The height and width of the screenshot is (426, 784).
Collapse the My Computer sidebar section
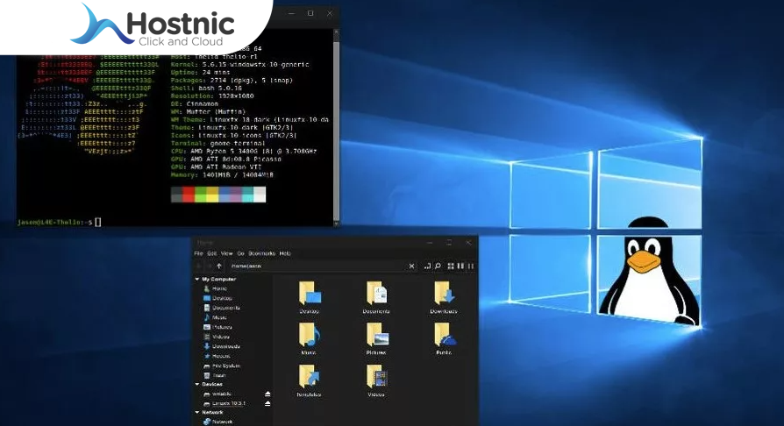pos(197,279)
